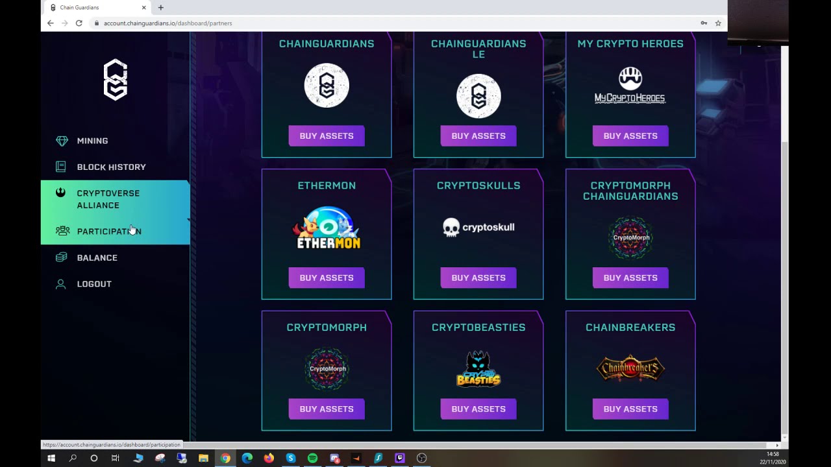Click browser forward arrow
The height and width of the screenshot is (467, 831).
coord(64,23)
